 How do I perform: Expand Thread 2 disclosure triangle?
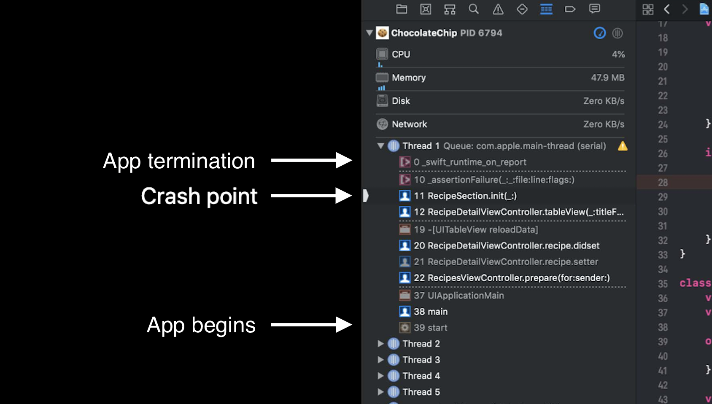(x=380, y=343)
